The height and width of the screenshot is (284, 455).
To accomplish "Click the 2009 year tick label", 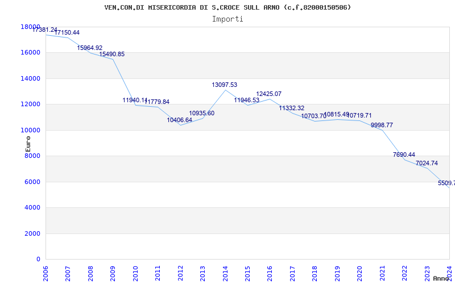I will 113,273.
